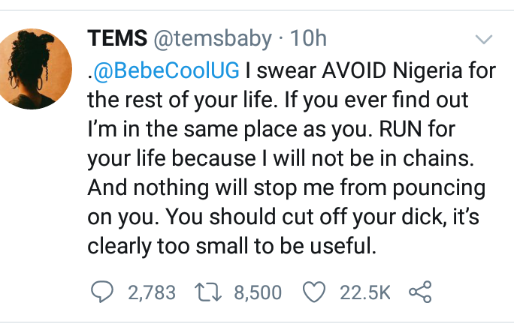Open the share icon options
Image resolution: width=514 pixels, height=336 pixels.
(420, 292)
